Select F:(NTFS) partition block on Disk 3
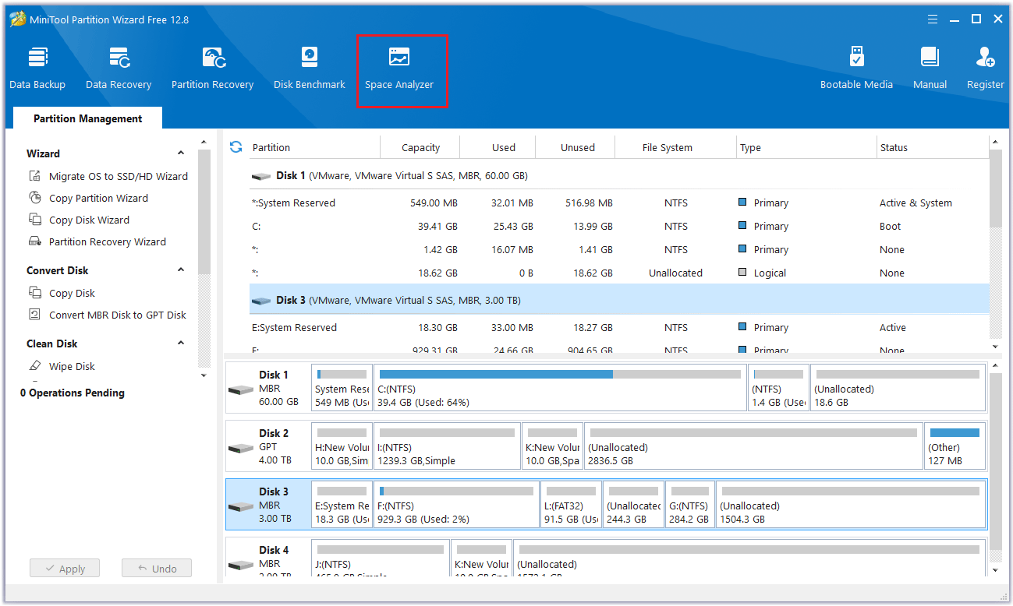1013x606 pixels. [x=456, y=505]
